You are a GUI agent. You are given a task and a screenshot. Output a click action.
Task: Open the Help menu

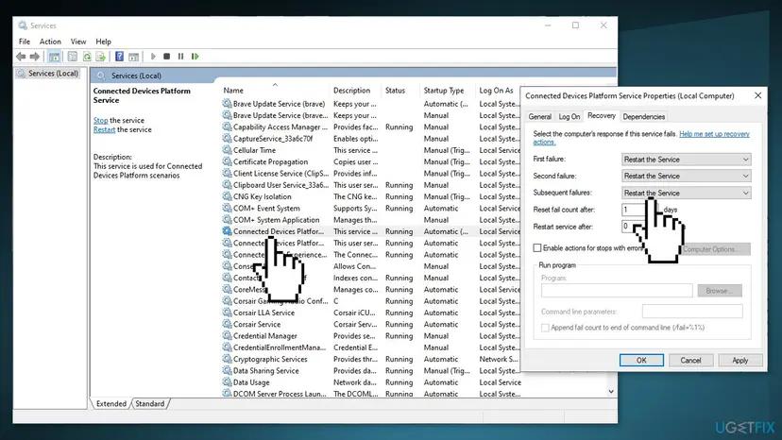[x=103, y=42]
